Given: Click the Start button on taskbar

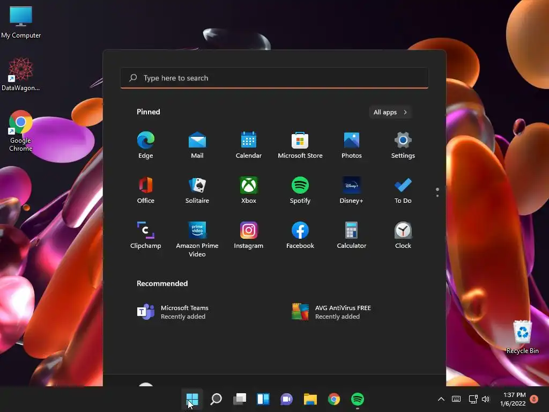Looking at the screenshot, I should click(x=192, y=399).
